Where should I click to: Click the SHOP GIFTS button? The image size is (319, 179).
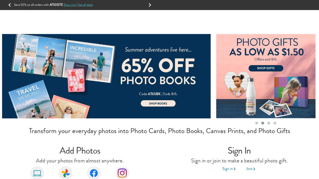pos(266,68)
